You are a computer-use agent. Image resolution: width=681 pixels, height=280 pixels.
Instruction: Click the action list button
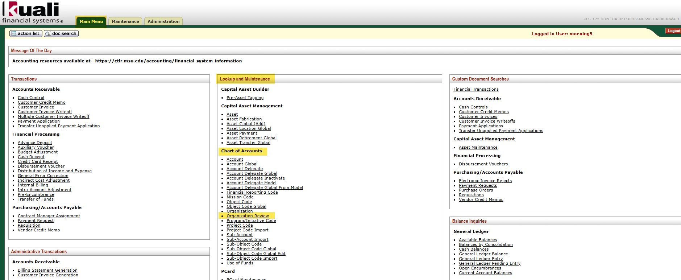pos(26,33)
